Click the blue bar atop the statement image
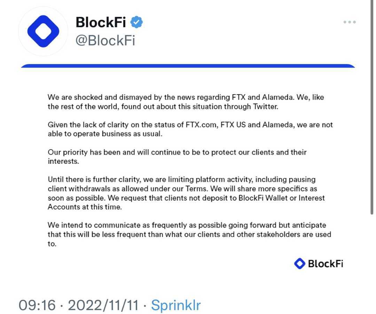Viewport: 376px width, 314px height. coord(188,66)
